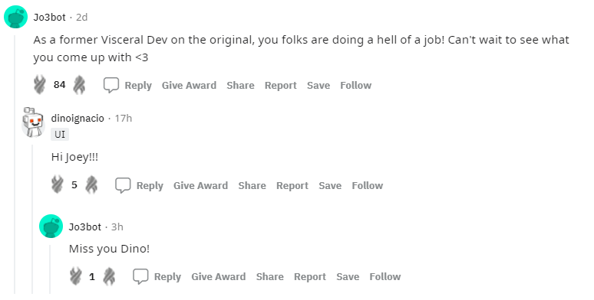Save Jo3bot's top comment
Screen dimensions: 594x300
click(x=318, y=86)
